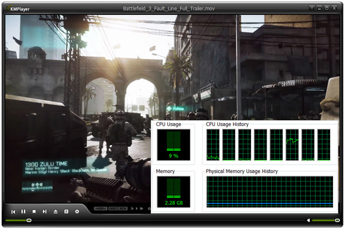Mute audio with the speaker icon
The image size is (344, 229).
coord(309,220)
